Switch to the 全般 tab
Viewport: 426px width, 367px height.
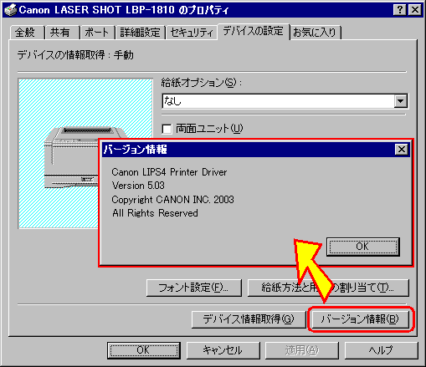click(x=27, y=33)
